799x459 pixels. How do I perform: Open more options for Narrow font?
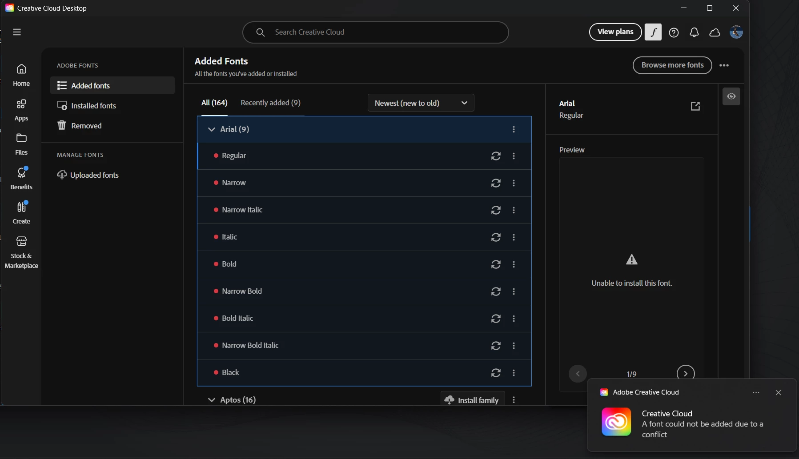pos(514,183)
